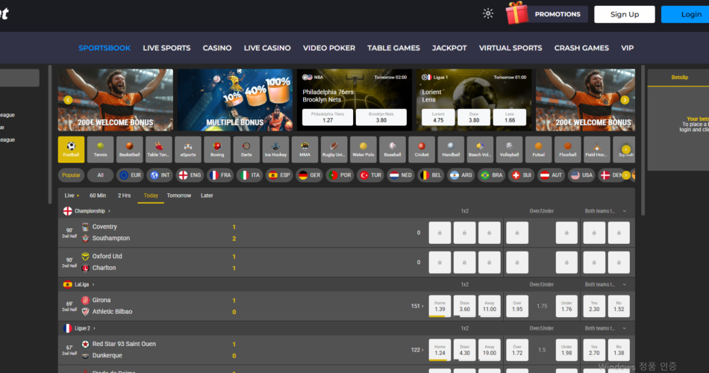Open the Live Casino menu item
The width and height of the screenshot is (709, 373).
pos(266,48)
